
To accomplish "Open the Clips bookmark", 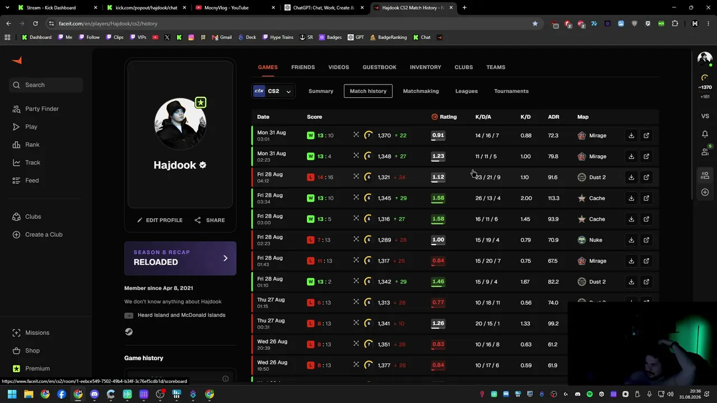I will tap(114, 38).
